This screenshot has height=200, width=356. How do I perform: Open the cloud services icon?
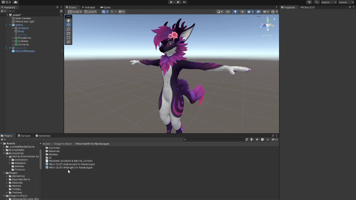click(x=16, y=2)
